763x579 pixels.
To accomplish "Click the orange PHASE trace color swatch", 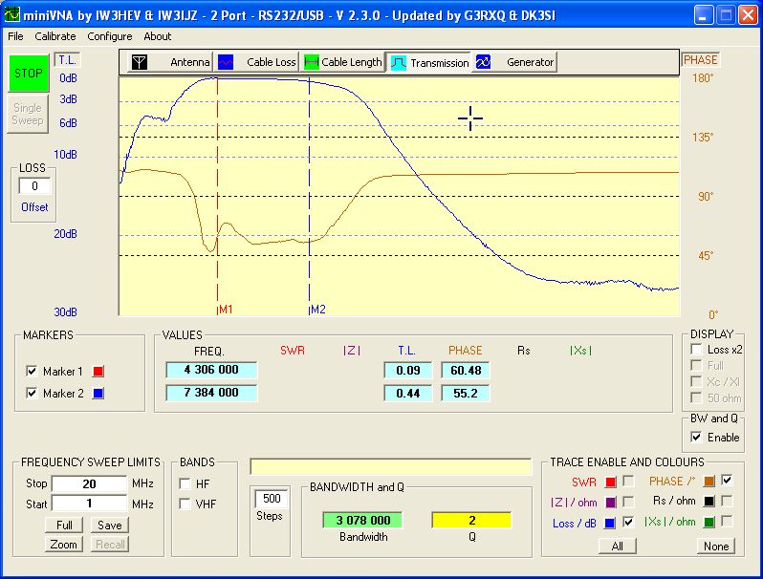I will (x=708, y=481).
